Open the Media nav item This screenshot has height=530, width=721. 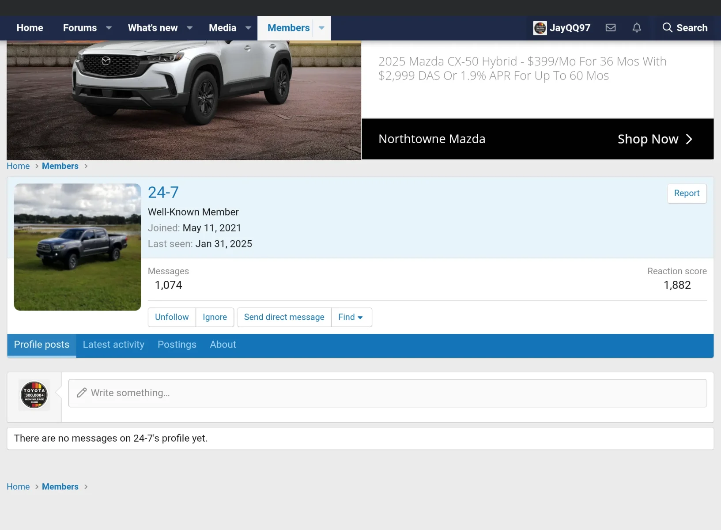(223, 28)
